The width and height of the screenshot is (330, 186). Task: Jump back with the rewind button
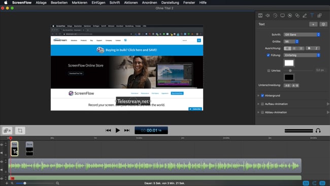pos(108,131)
